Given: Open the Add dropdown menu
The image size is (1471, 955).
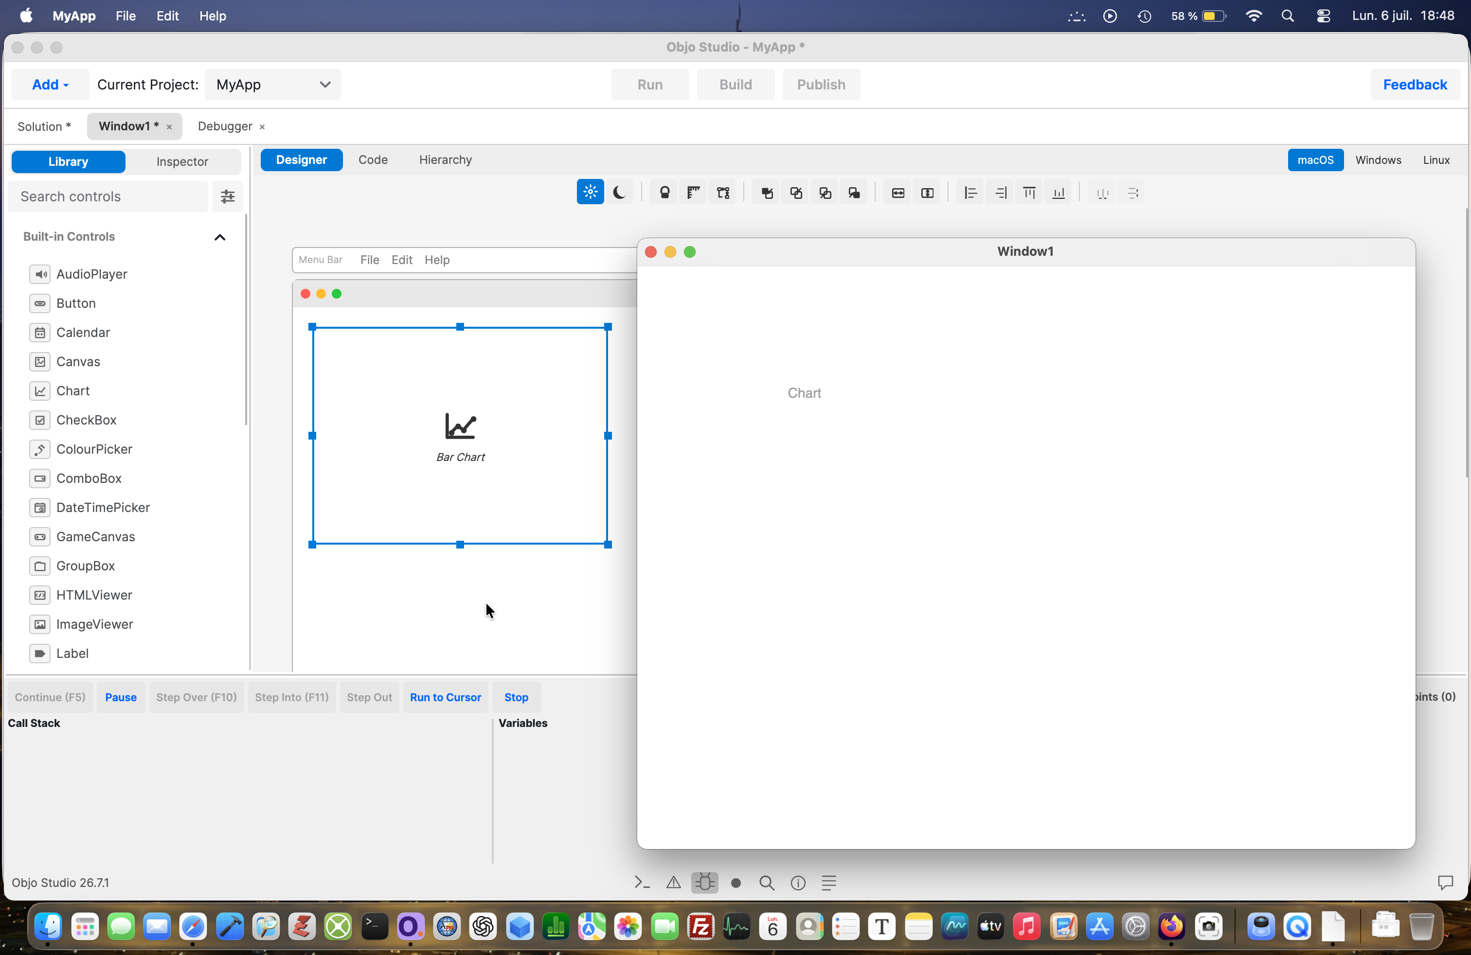Looking at the screenshot, I should pos(50,85).
